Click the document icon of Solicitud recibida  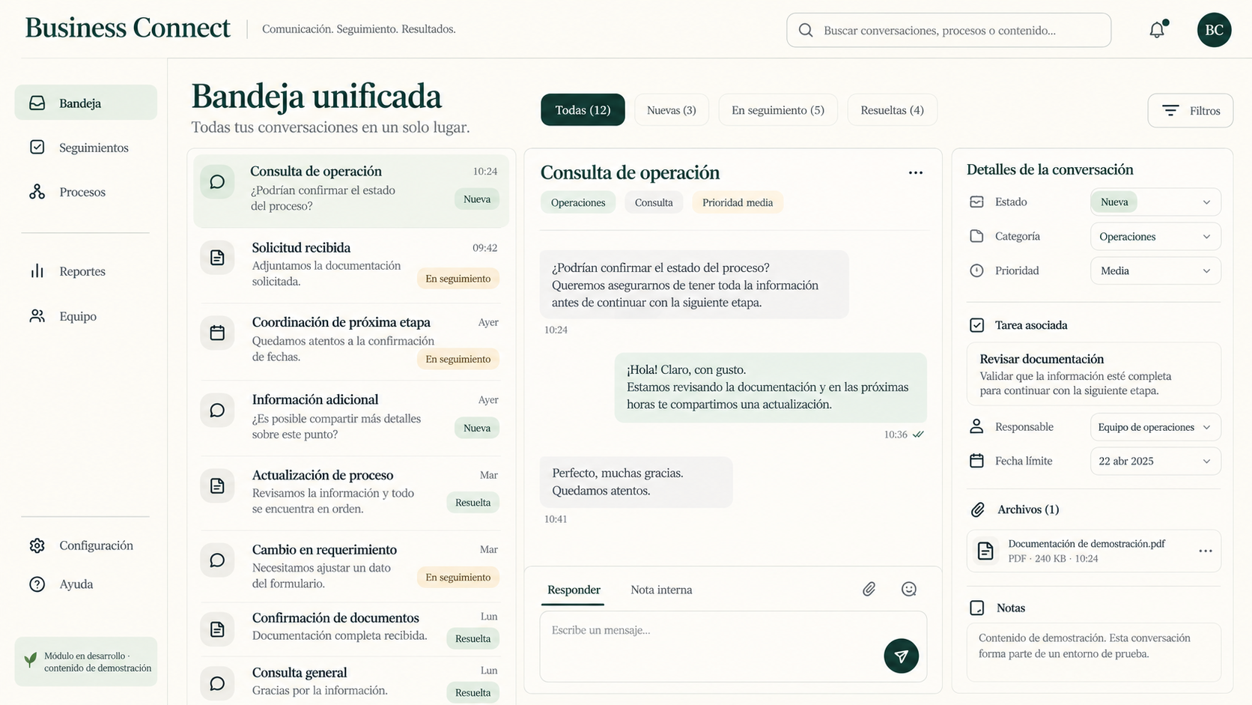[217, 258]
